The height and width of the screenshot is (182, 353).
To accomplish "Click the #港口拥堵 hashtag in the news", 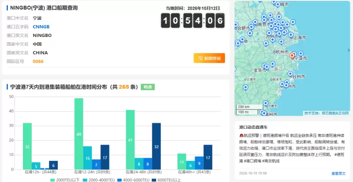I will pos(253,161).
